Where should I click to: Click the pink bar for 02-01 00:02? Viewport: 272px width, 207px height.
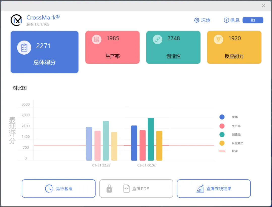tap(143, 145)
